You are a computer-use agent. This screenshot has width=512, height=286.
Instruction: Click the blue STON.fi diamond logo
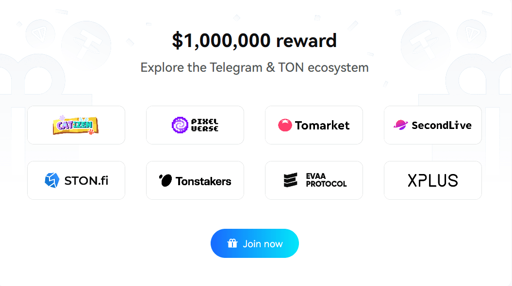52,180
